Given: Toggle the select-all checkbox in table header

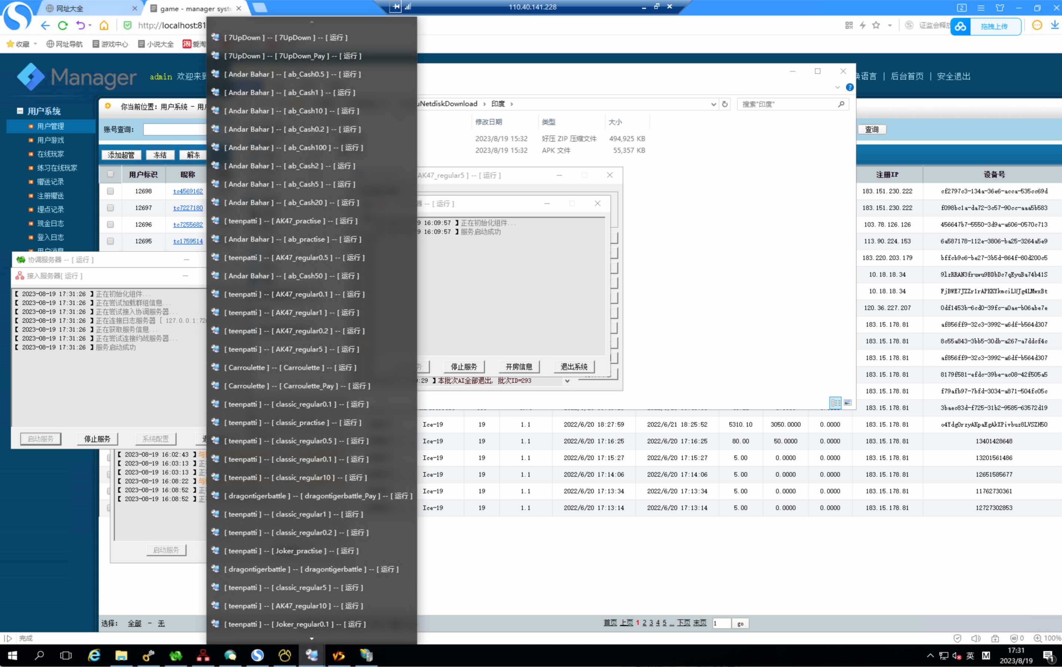Looking at the screenshot, I should [110, 174].
